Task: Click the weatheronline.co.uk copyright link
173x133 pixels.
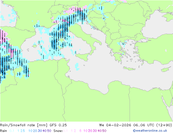Action: [x=150, y=131]
